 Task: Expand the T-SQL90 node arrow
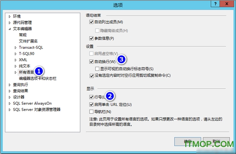[16, 54]
